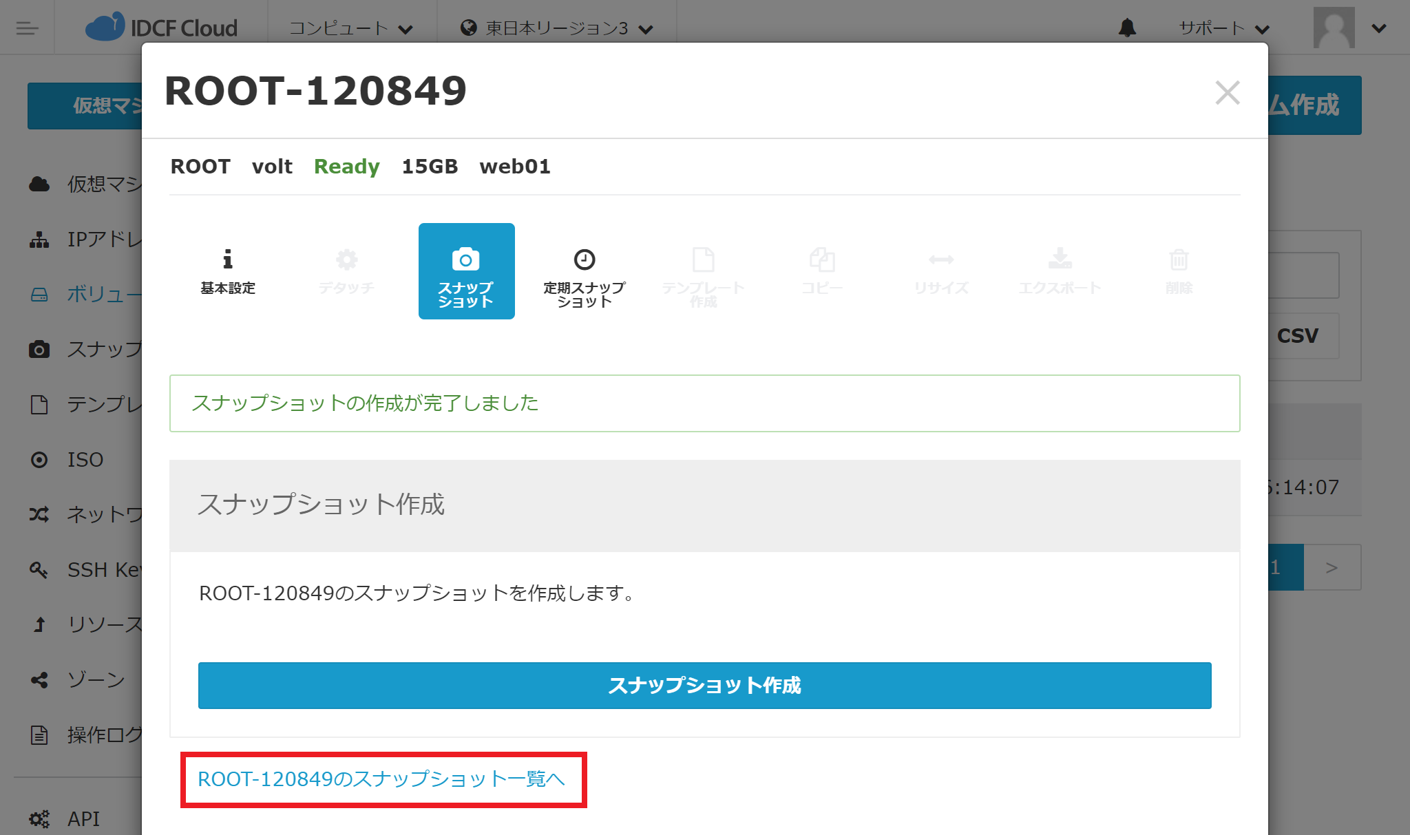Follow the ROOT-120849のスナップショット一覧へ link
This screenshot has height=835, width=1410.
pyautogui.click(x=381, y=779)
